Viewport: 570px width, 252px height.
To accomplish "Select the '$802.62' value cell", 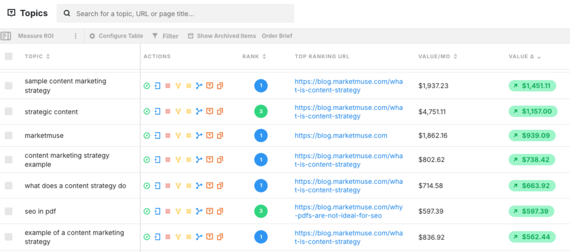I will click(x=431, y=159).
